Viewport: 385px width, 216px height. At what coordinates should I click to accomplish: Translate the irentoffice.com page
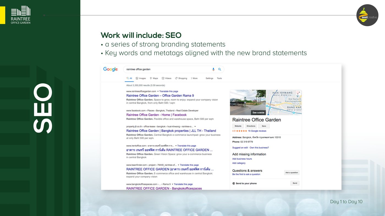coord(187,146)
